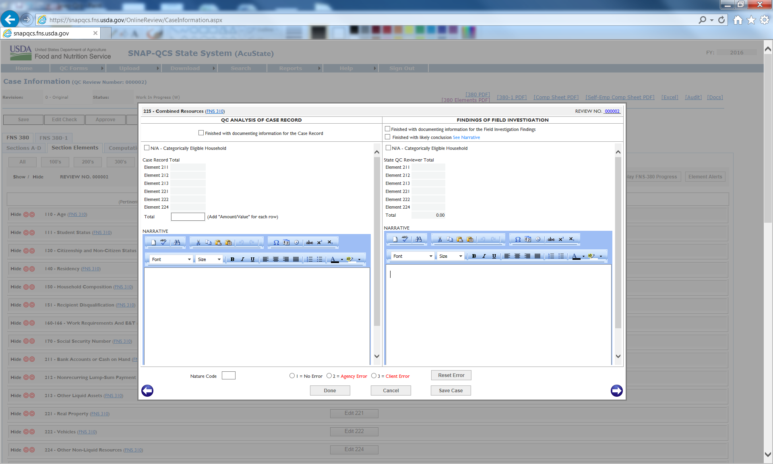Apply strikethrough in left narrative editor
This screenshot has height=464, width=773.
[x=309, y=242]
